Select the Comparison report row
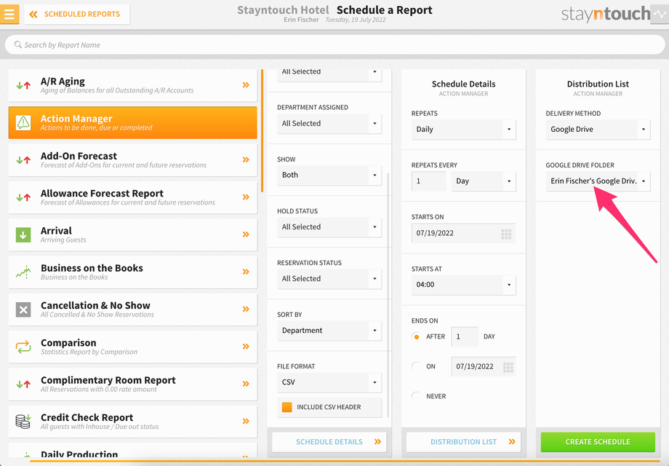 (x=132, y=347)
